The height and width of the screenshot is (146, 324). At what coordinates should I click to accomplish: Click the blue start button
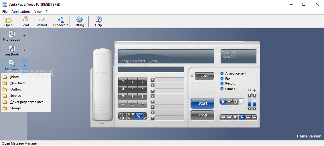pyautogui.click(x=203, y=104)
